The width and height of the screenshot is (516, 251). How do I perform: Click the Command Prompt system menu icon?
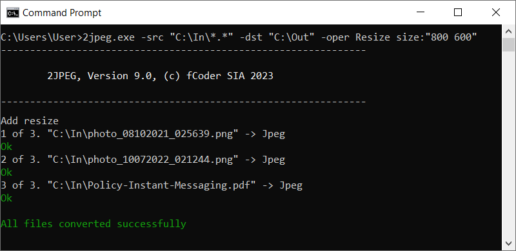[12, 13]
